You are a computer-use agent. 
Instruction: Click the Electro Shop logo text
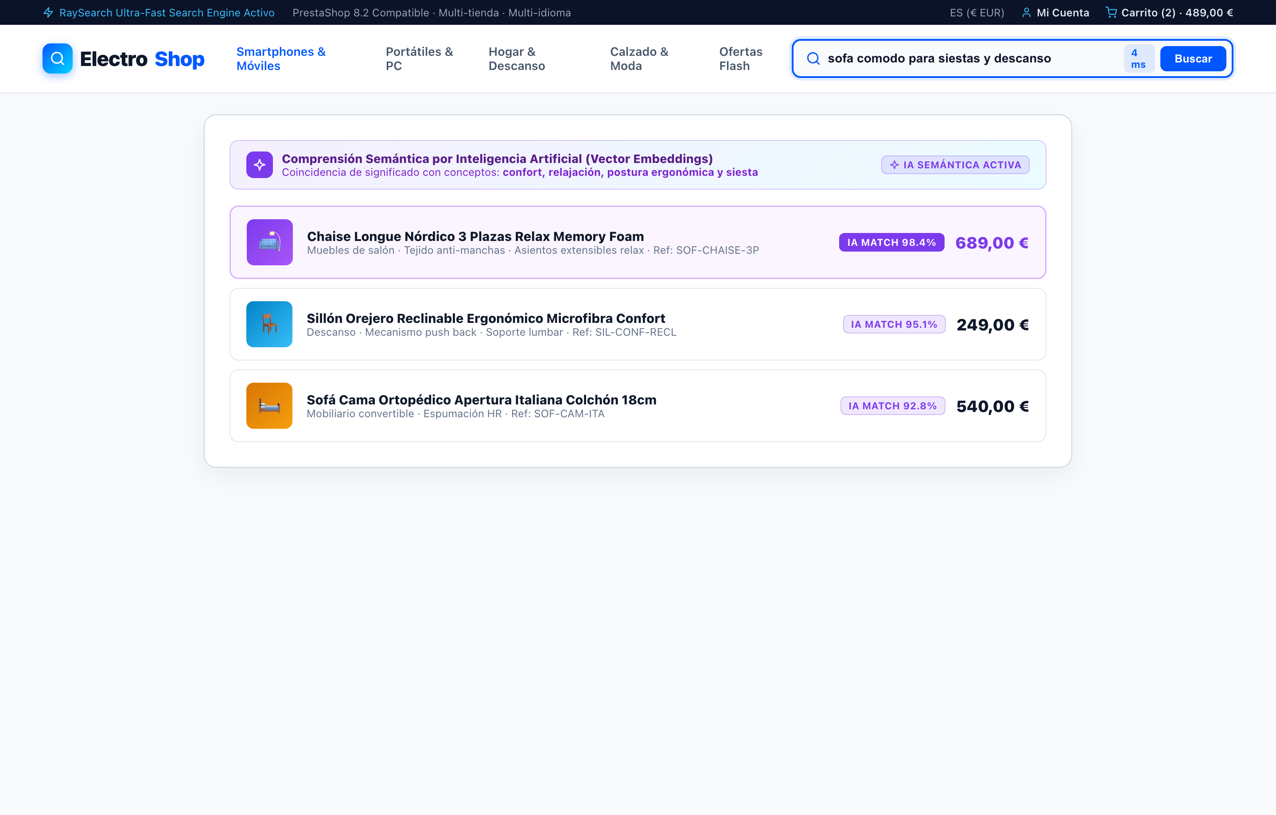(142, 59)
